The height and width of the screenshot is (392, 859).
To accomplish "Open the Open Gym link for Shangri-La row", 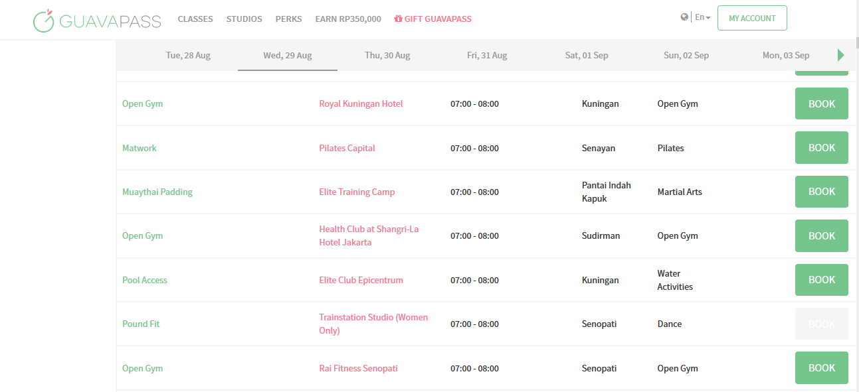I will click(142, 235).
